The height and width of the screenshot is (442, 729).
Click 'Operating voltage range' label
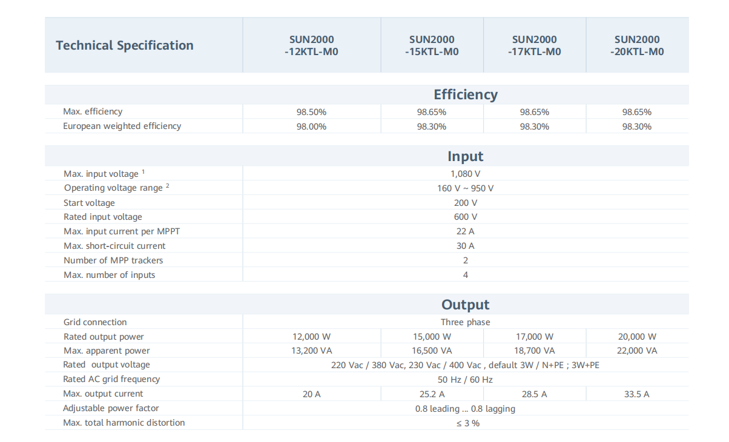click(117, 188)
